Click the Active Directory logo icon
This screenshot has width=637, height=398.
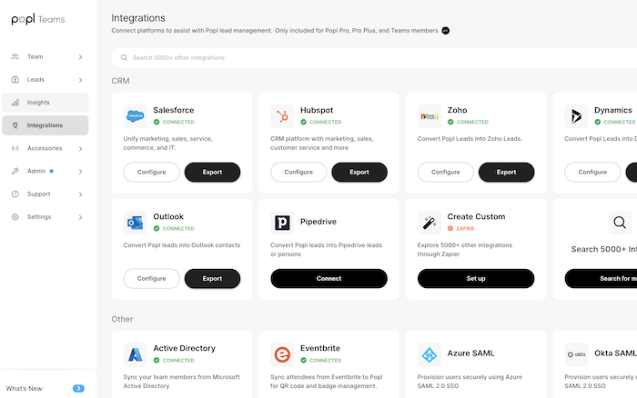(136, 354)
